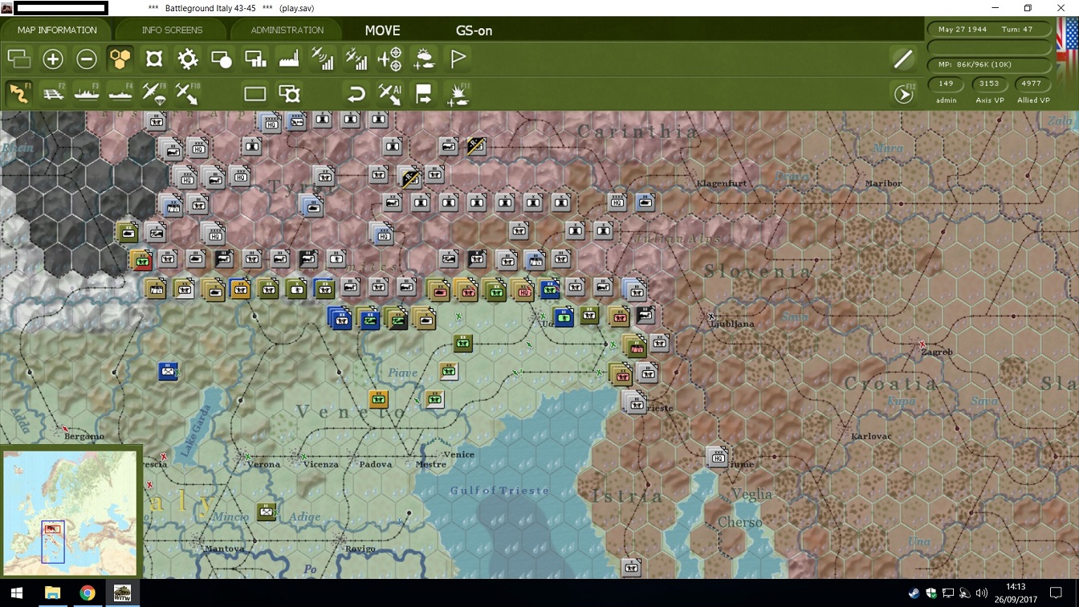Open the INFO SCREENS tab
Viewport: 1079px width, 607px height.
(x=172, y=31)
